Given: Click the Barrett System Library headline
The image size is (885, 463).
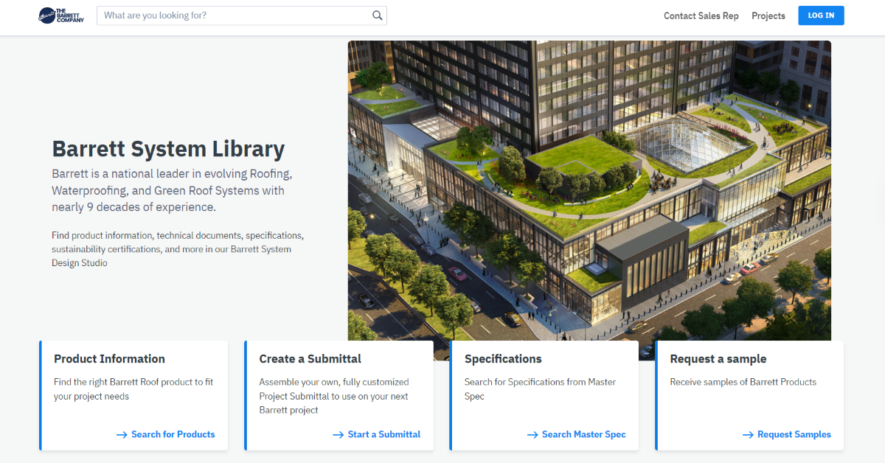Looking at the screenshot, I should coord(168,150).
